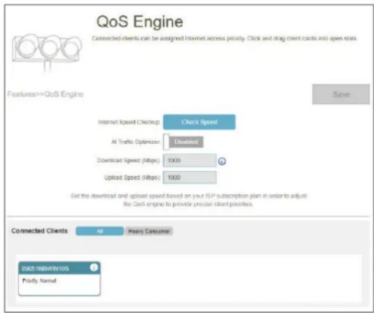This screenshot has height=313, width=374.
Task: Open the client card info icon
Action: tap(94, 267)
